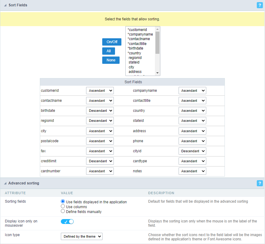Select the Define fields manually radio button
The image size is (265, 244).
coord(63,211)
